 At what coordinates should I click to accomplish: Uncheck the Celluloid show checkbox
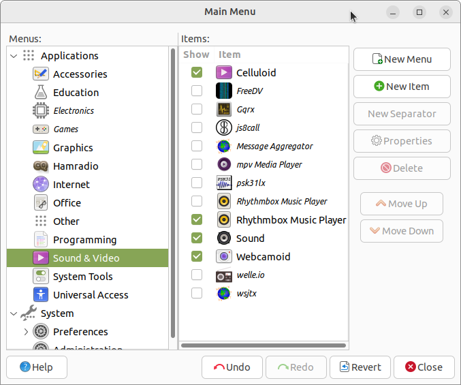[x=197, y=72]
